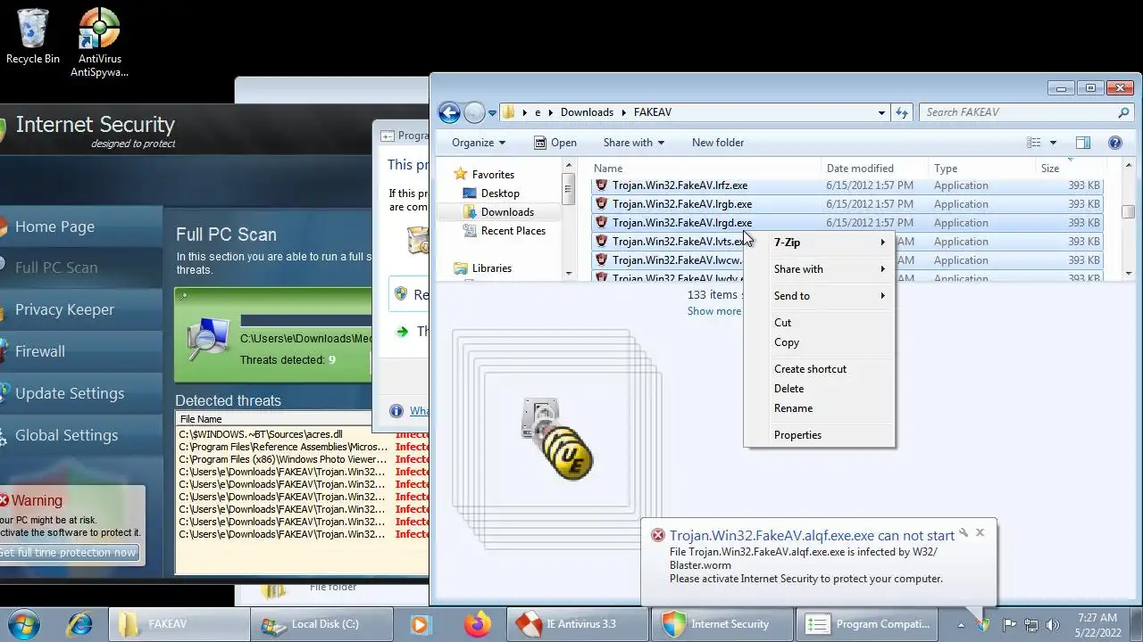Click Get full time protection now button
The image size is (1143, 642).
click(x=68, y=553)
